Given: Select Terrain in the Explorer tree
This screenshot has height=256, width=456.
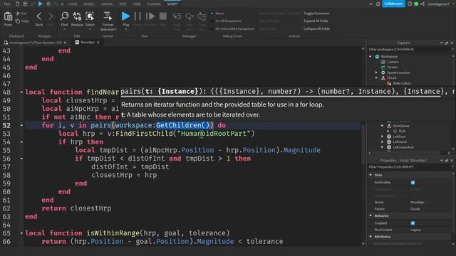Looking at the screenshot, I should 392,67.
